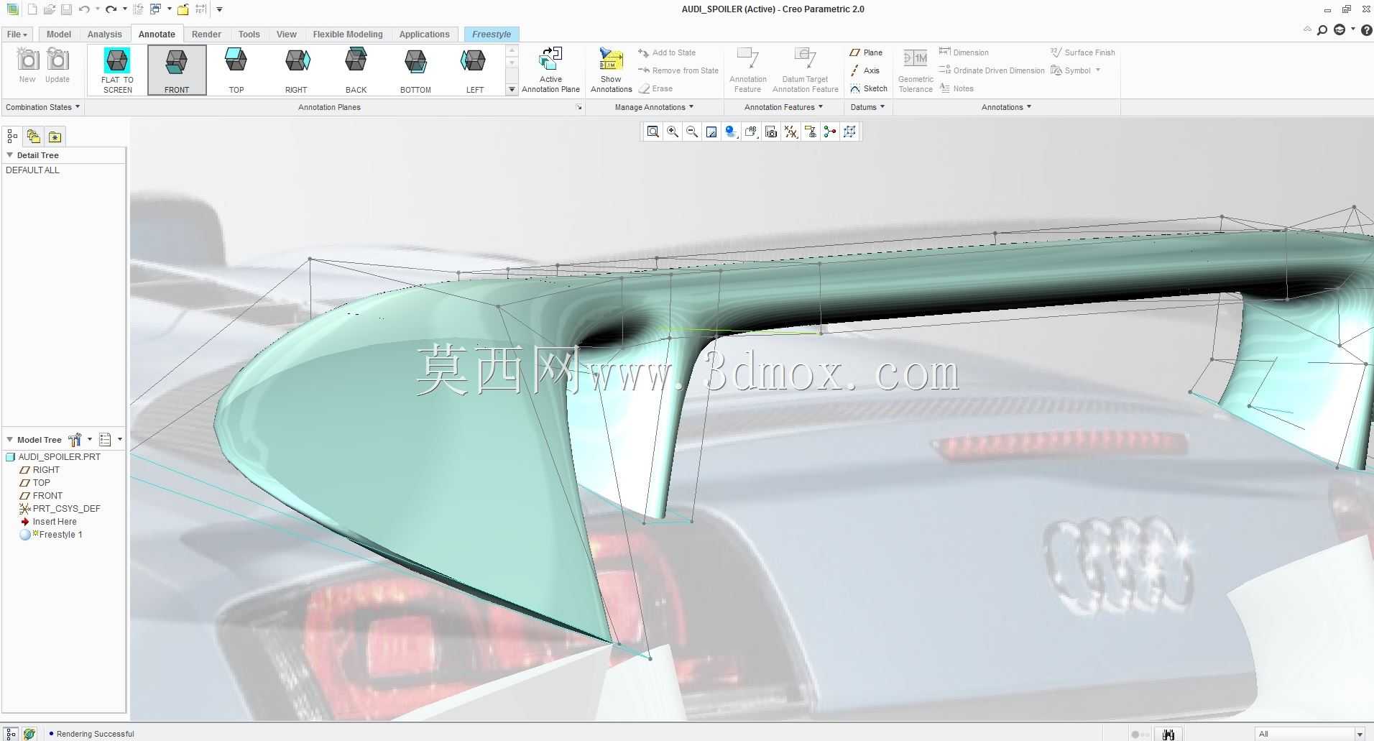Screen dimensions: 1374x741
Task: Click the Sketch datum button
Action: [869, 88]
